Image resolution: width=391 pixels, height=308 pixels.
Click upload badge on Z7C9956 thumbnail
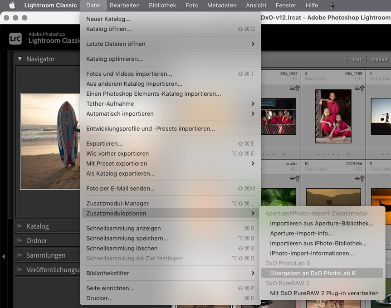coord(360,179)
